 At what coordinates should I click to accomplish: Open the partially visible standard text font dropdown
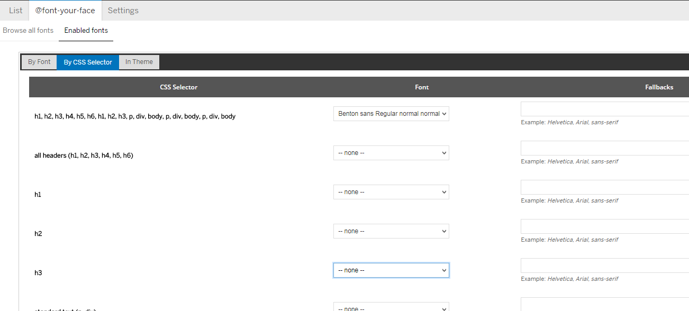point(391,307)
